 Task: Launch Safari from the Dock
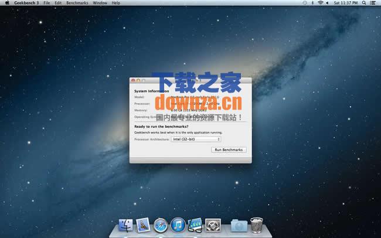click(x=161, y=225)
